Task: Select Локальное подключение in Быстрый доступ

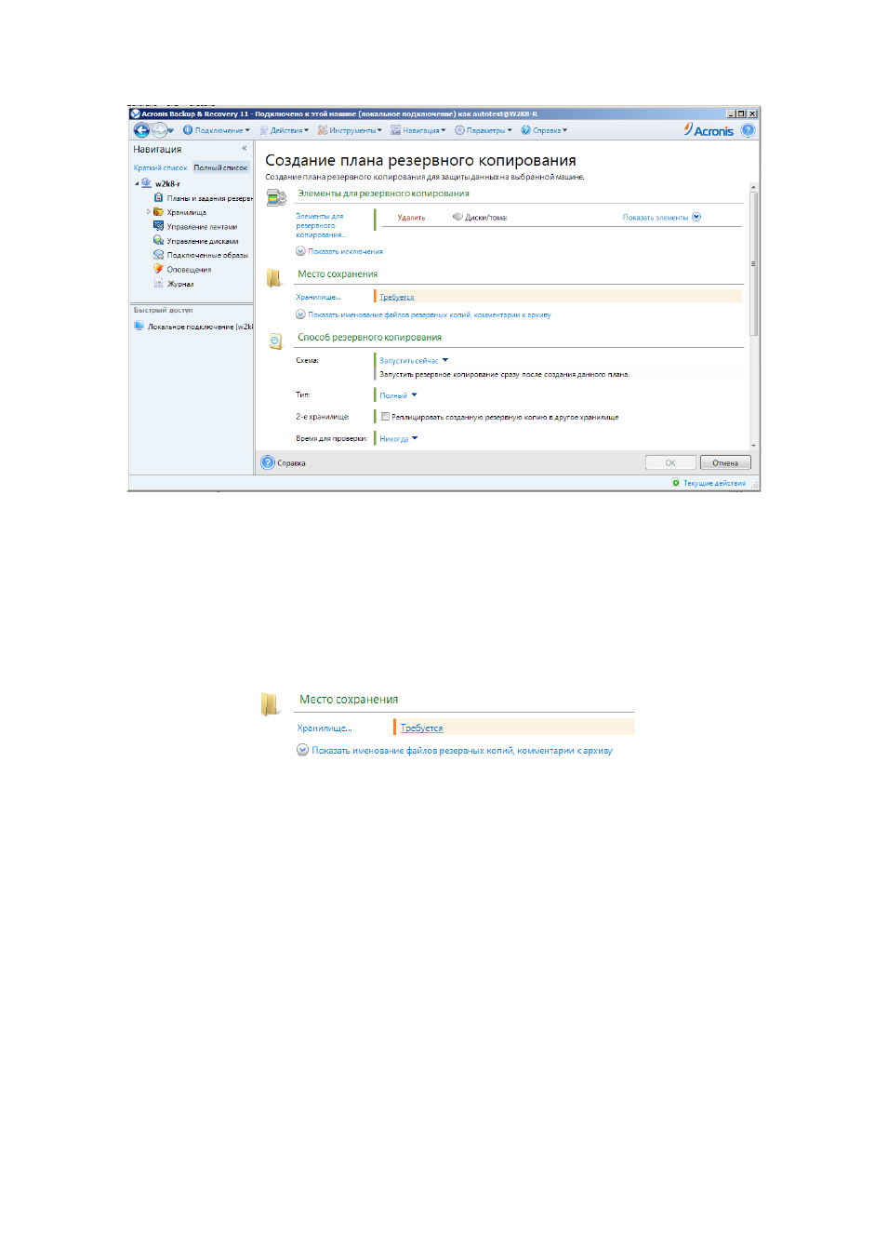Action: point(200,327)
